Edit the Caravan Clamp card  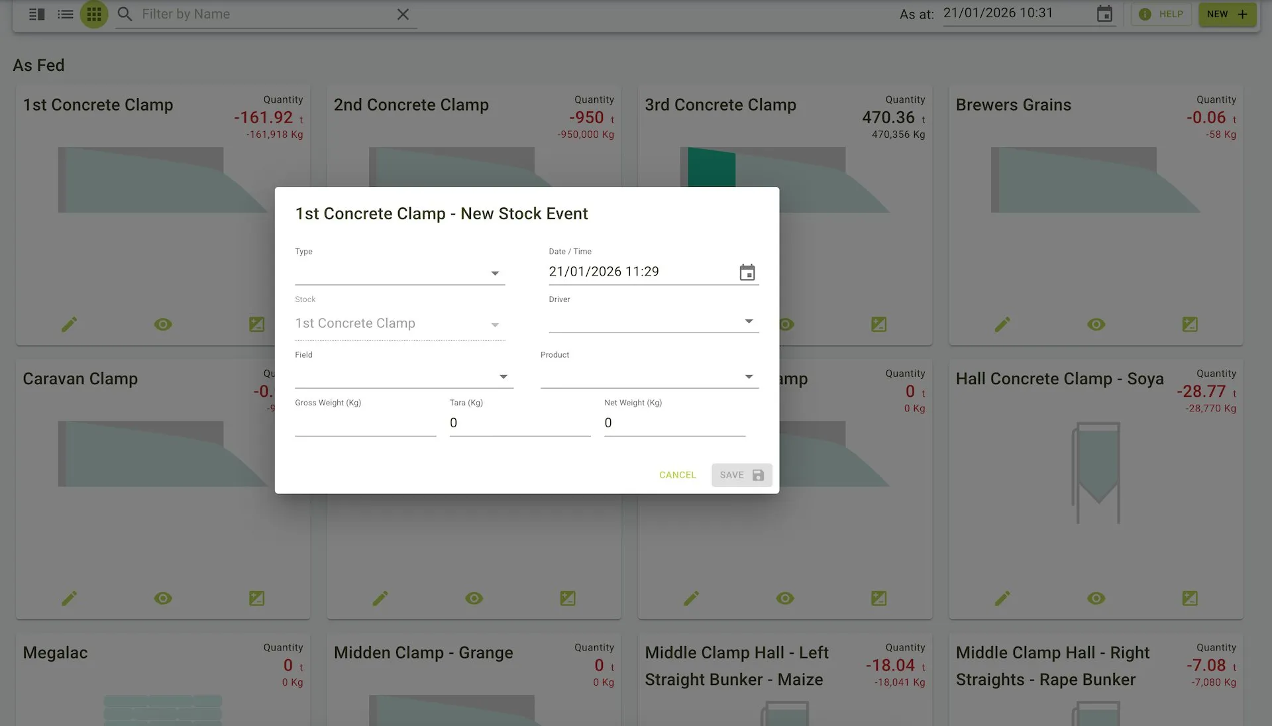click(69, 599)
